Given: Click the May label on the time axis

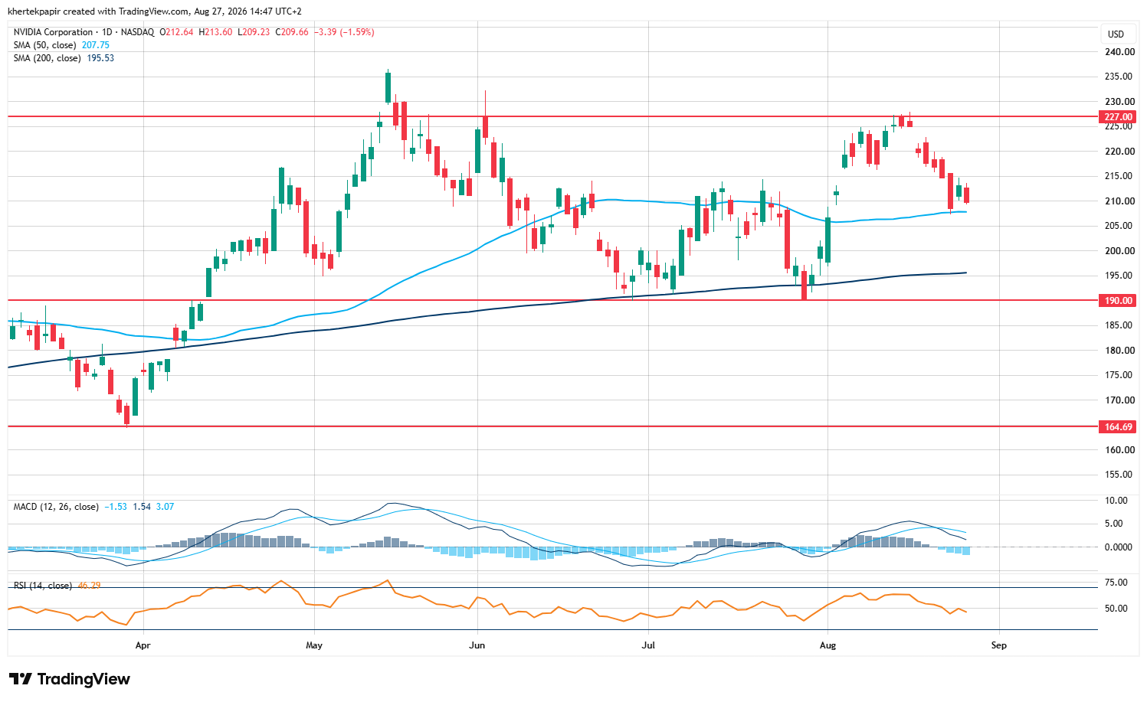Looking at the screenshot, I should point(314,645).
